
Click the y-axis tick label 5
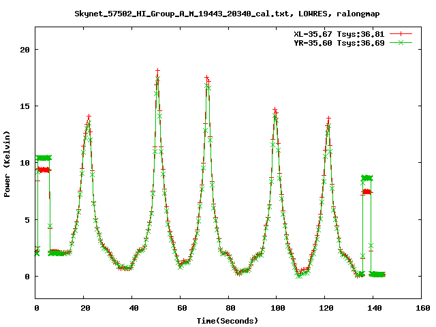[27, 220]
